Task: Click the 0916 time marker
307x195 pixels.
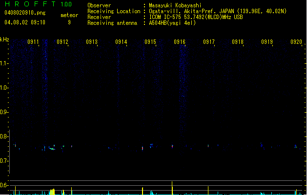Action: [x=180, y=42]
